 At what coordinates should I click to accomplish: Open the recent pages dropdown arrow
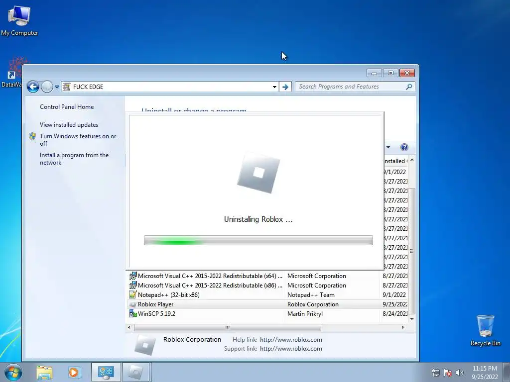[57, 87]
